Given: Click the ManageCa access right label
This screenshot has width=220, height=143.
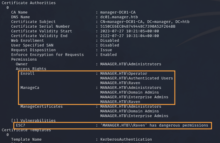Looking at the screenshot, I should point(30,88).
